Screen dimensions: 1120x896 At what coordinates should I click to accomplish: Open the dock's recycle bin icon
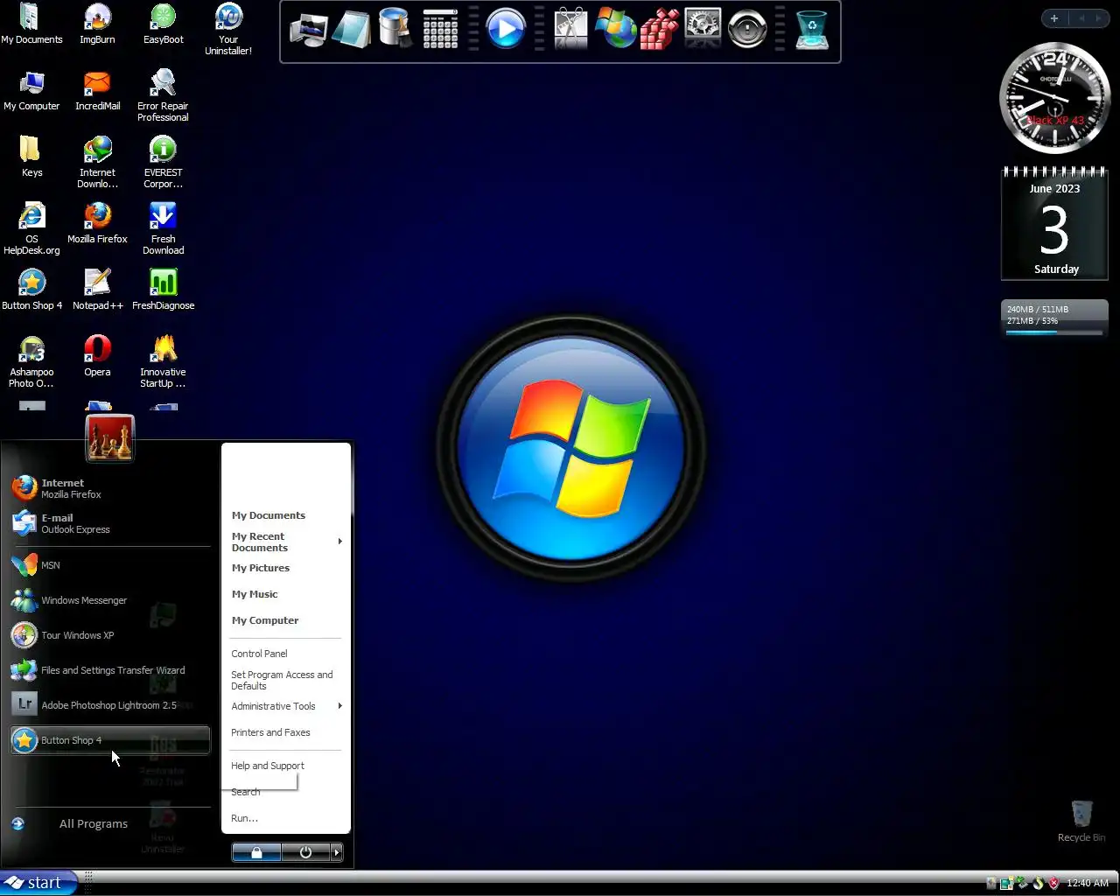[813, 31]
